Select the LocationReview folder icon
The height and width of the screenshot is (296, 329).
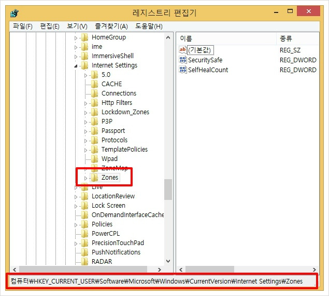tap(85, 196)
